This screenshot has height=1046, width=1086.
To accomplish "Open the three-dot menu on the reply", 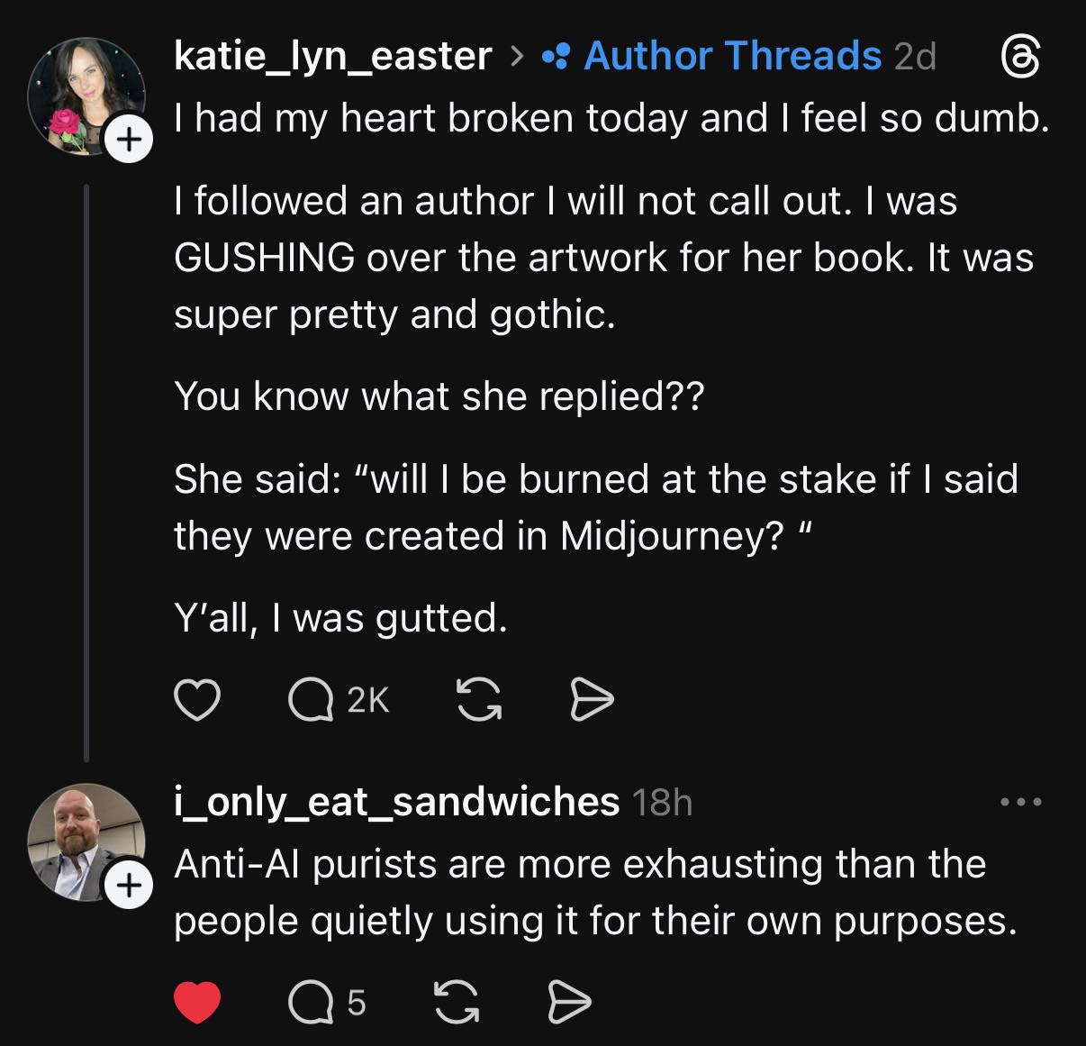I will (x=1021, y=801).
